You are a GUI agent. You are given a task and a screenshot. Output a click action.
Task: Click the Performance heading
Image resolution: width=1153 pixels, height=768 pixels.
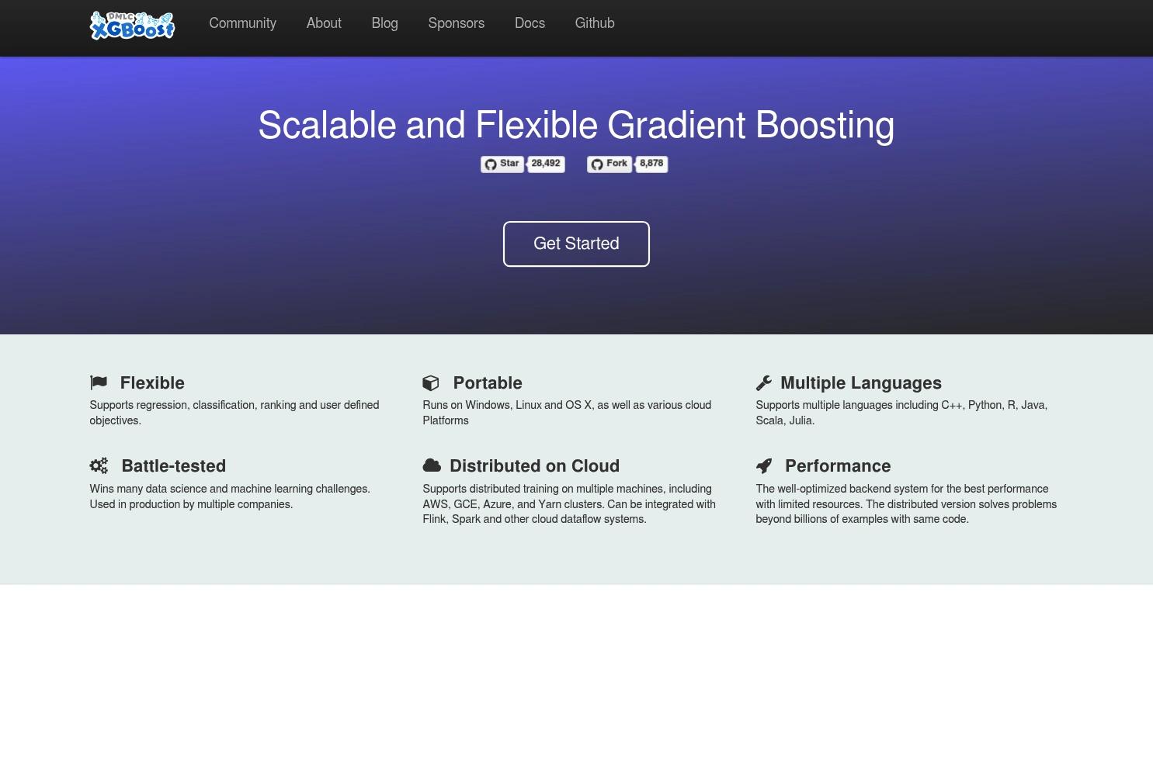pyautogui.click(x=838, y=466)
